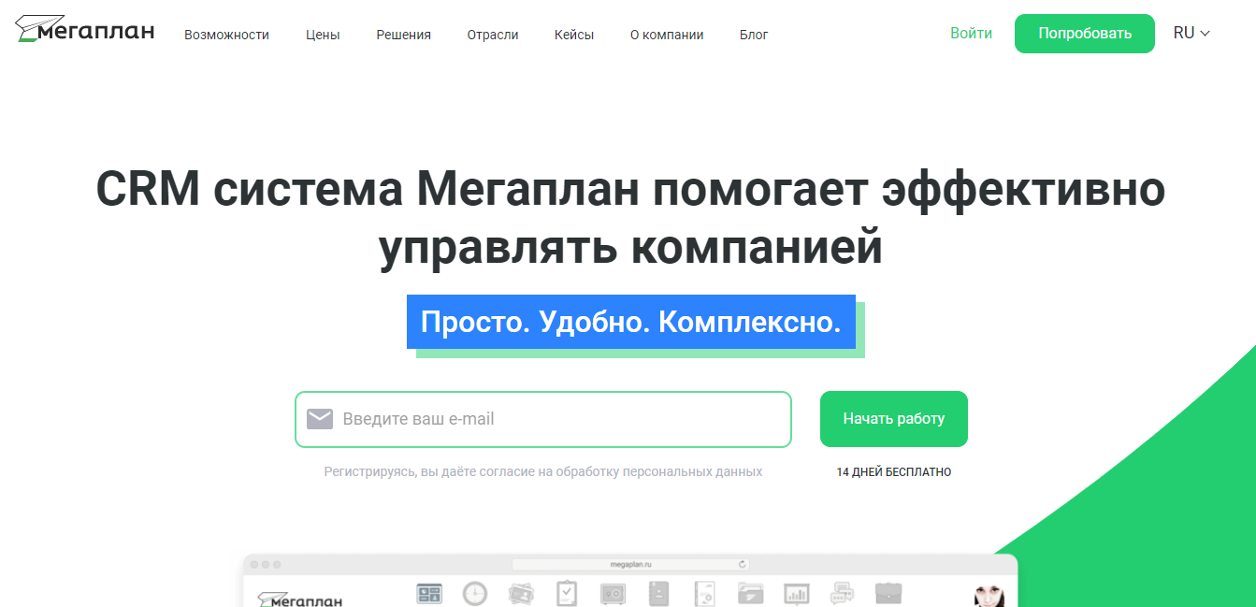Open the clock icon in the app preview toolbar
This screenshot has width=1256, height=607.
point(474,593)
